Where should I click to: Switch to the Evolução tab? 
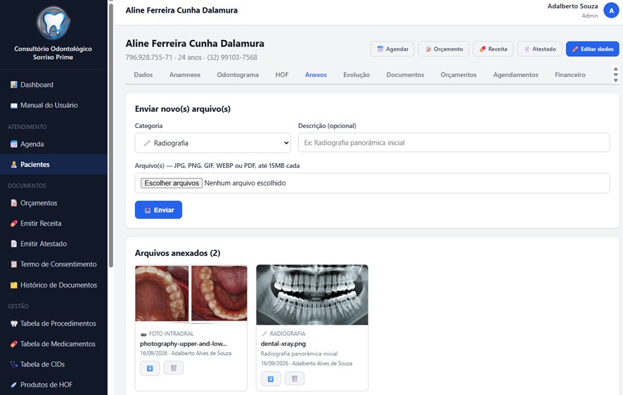[x=357, y=75]
